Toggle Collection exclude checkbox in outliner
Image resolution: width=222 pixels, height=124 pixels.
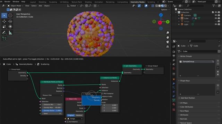(x=213, y=12)
